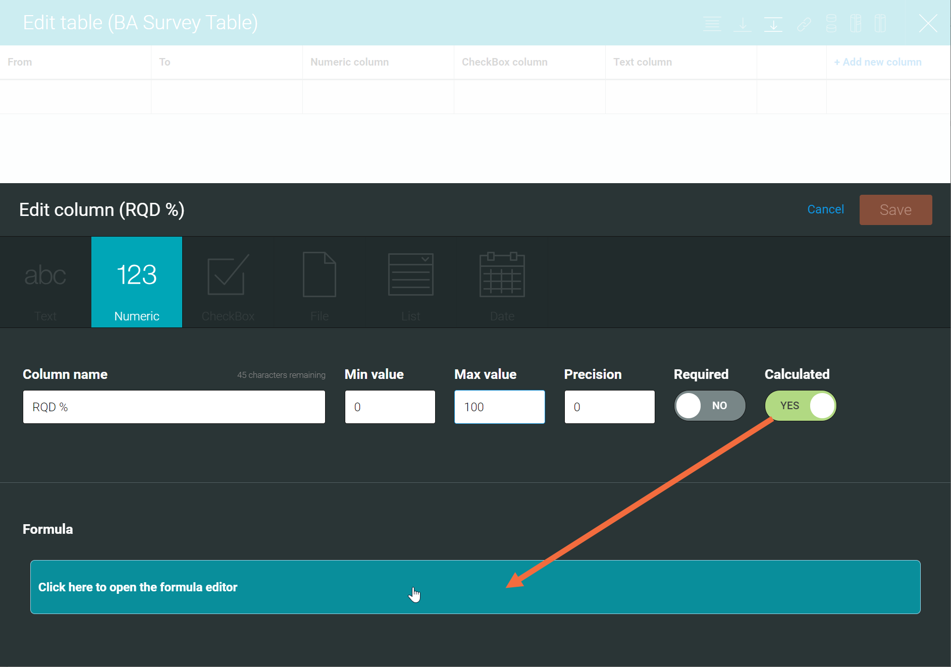Toggle the Required switch
The image size is (951, 667).
pos(710,406)
